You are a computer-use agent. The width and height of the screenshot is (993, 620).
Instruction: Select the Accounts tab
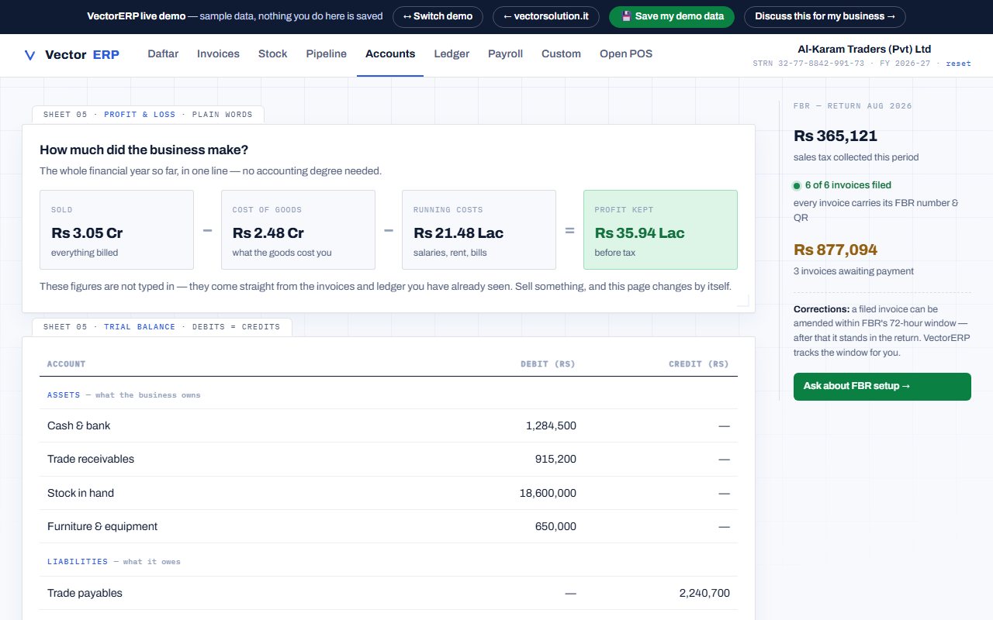(390, 54)
